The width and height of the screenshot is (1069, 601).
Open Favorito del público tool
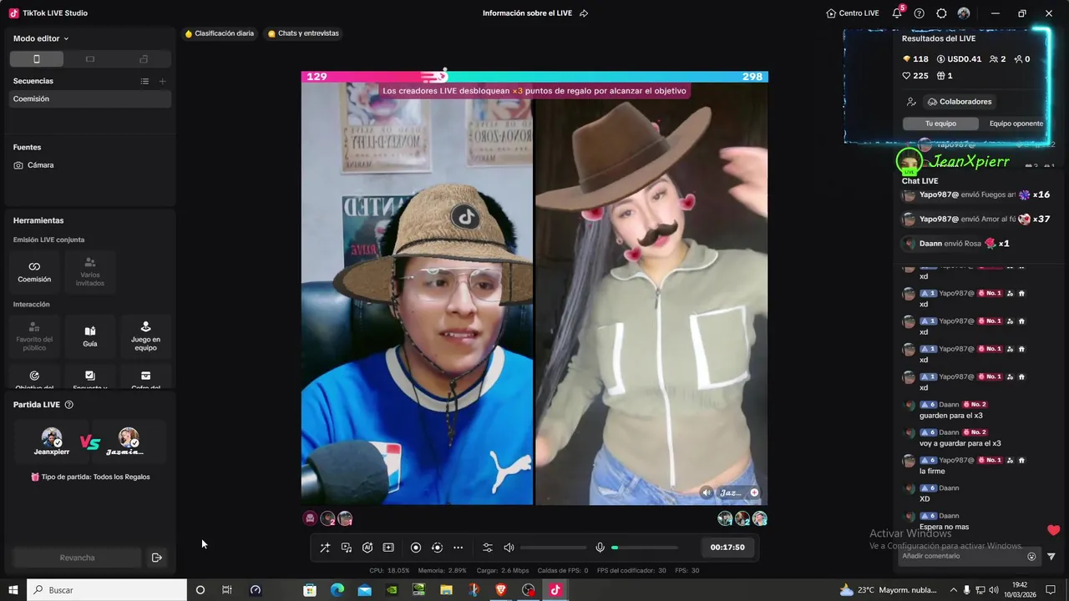34,336
